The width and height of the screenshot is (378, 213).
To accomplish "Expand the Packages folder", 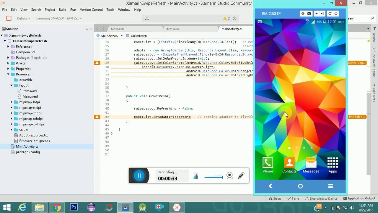I will click(8, 58).
